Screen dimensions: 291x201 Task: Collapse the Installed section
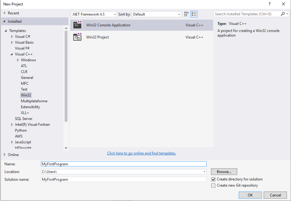(x=4, y=21)
